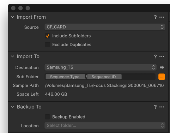
Task: Click the window close button
Action: tap(13, 8)
